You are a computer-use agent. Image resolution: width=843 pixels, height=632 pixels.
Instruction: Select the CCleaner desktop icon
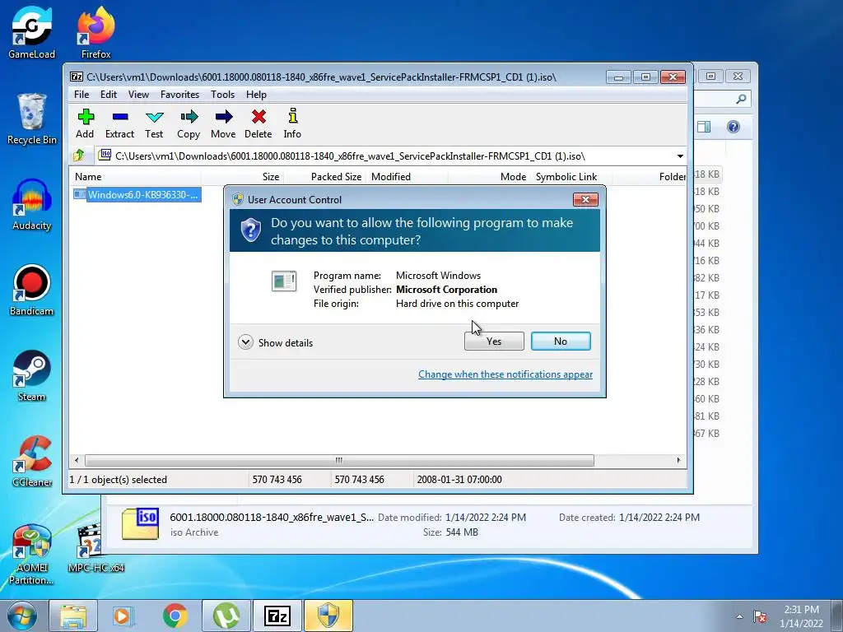point(32,461)
